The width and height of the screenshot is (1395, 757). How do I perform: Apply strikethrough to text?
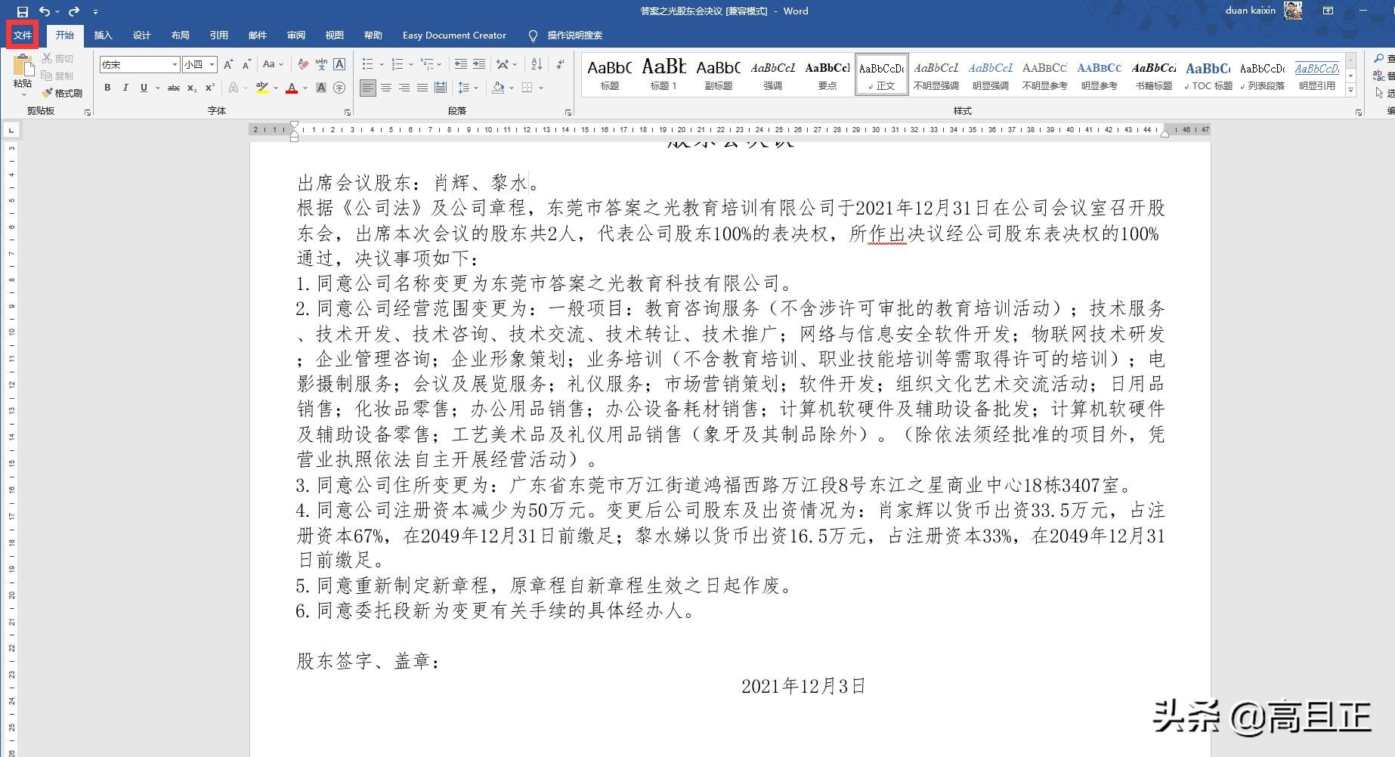(173, 88)
